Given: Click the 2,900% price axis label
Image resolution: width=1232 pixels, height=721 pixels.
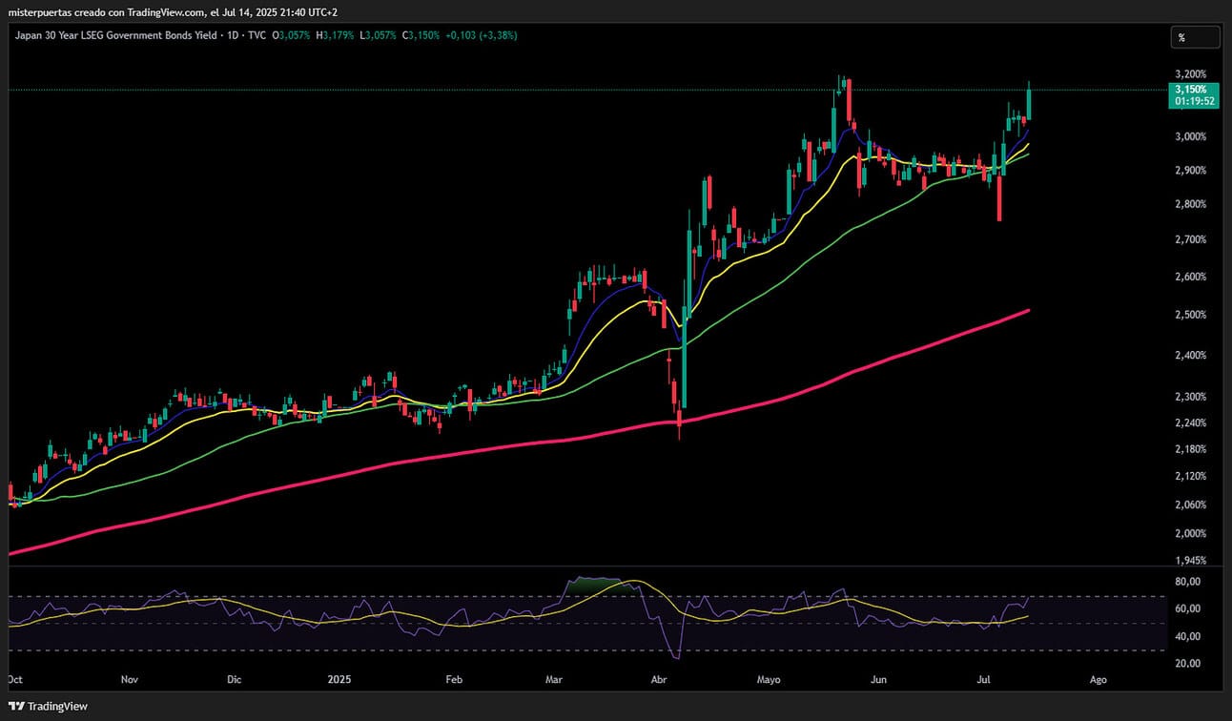Looking at the screenshot, I should coord(1192,170).
